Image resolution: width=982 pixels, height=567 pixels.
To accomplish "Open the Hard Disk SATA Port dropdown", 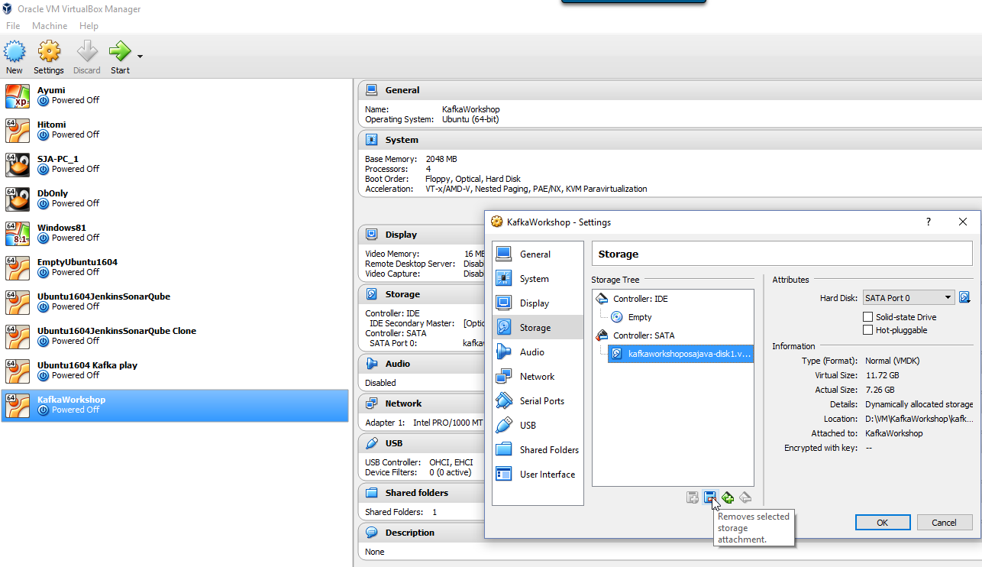I will (x=908, y=298).
